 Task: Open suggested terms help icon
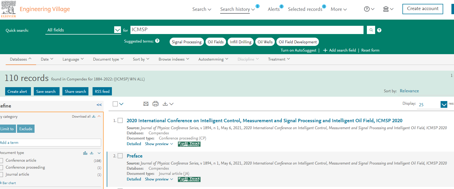coord(157,41)
